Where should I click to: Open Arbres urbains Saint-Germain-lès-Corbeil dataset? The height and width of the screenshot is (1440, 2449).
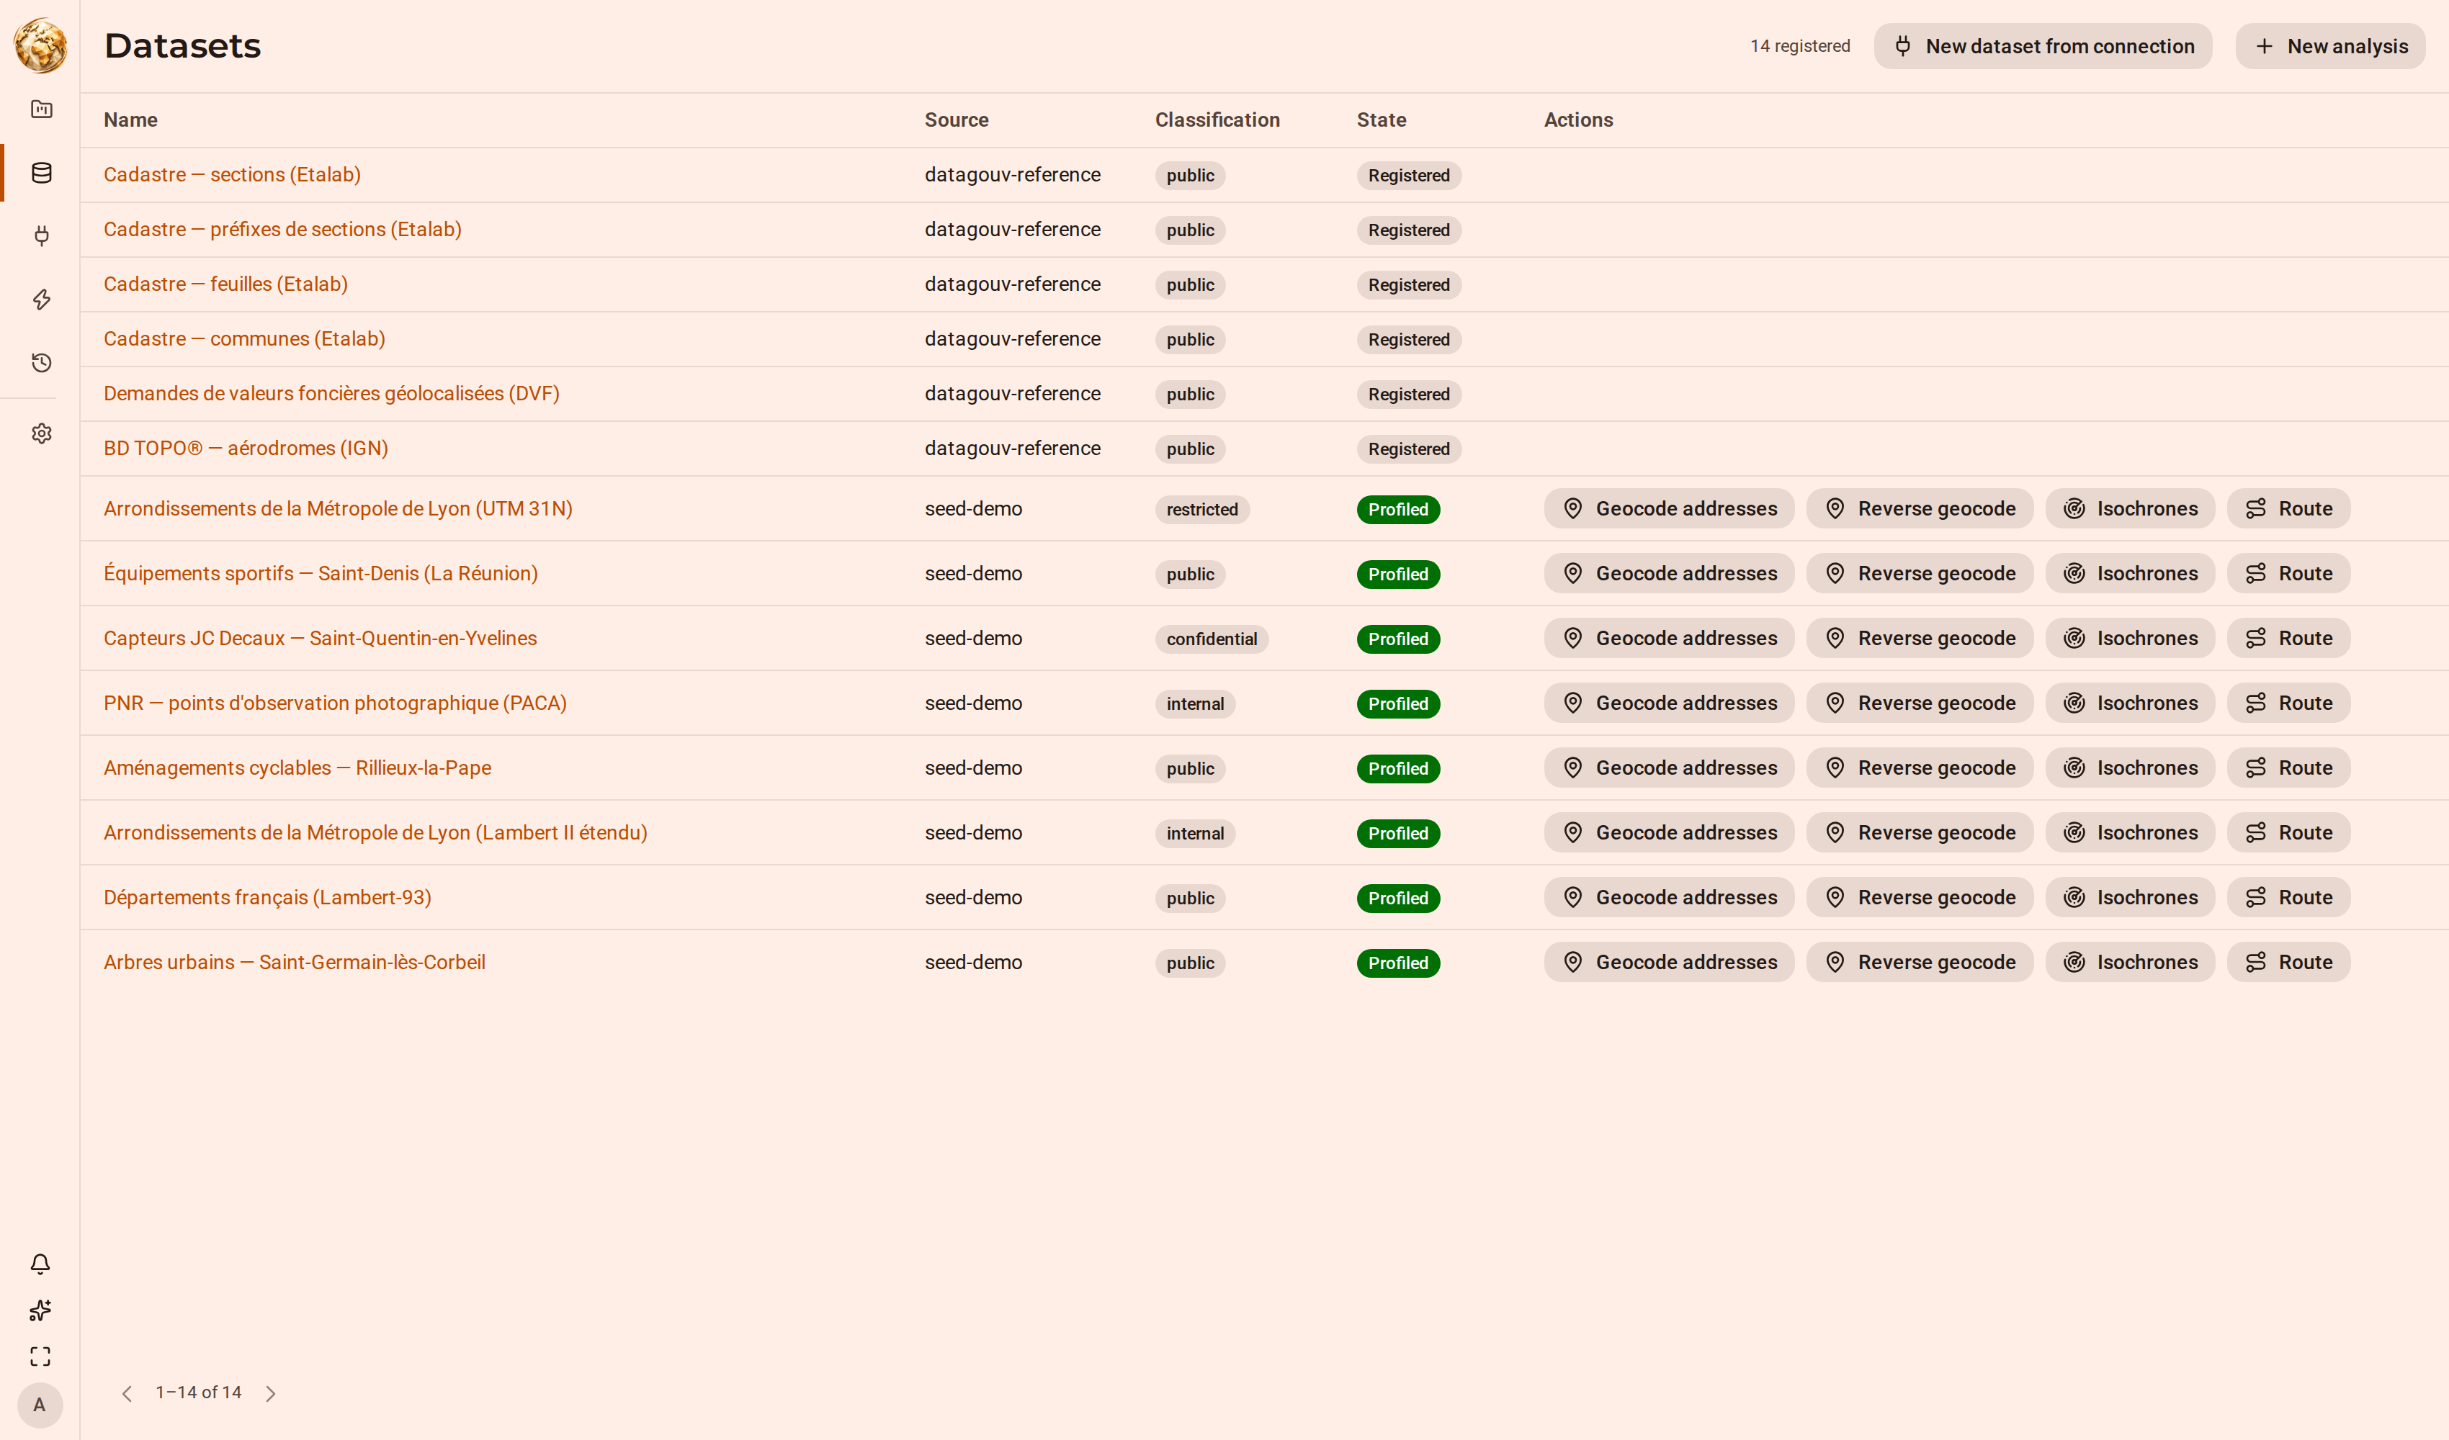(295, 962)
